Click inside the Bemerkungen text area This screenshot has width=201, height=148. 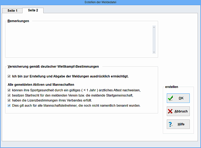coord(78,39)
